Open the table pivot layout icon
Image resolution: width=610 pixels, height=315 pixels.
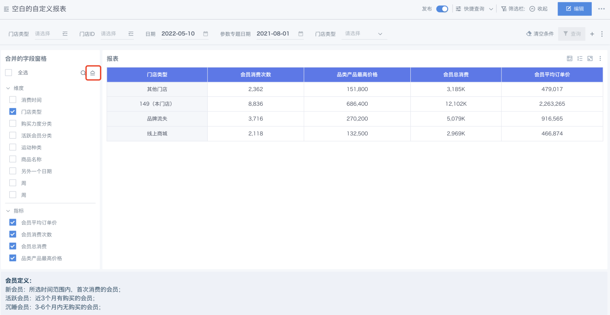pyautogui.click(x=569, y=59)
